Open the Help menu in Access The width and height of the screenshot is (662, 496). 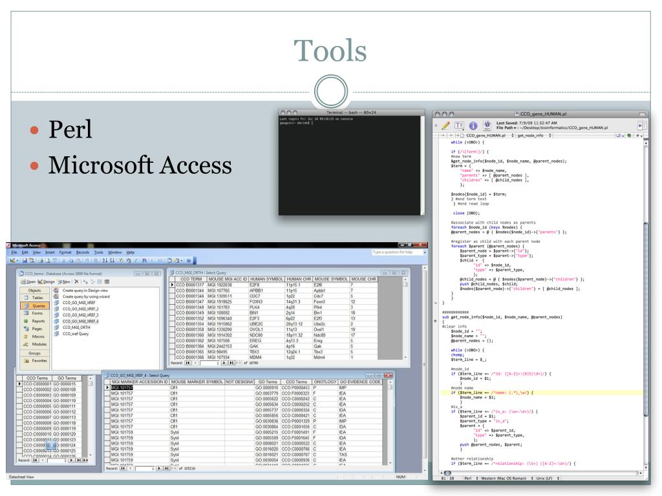(x=131, y=253)
